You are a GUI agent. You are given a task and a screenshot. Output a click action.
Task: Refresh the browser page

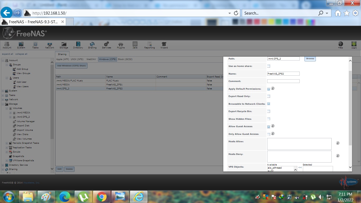click(x=236, y=13)
